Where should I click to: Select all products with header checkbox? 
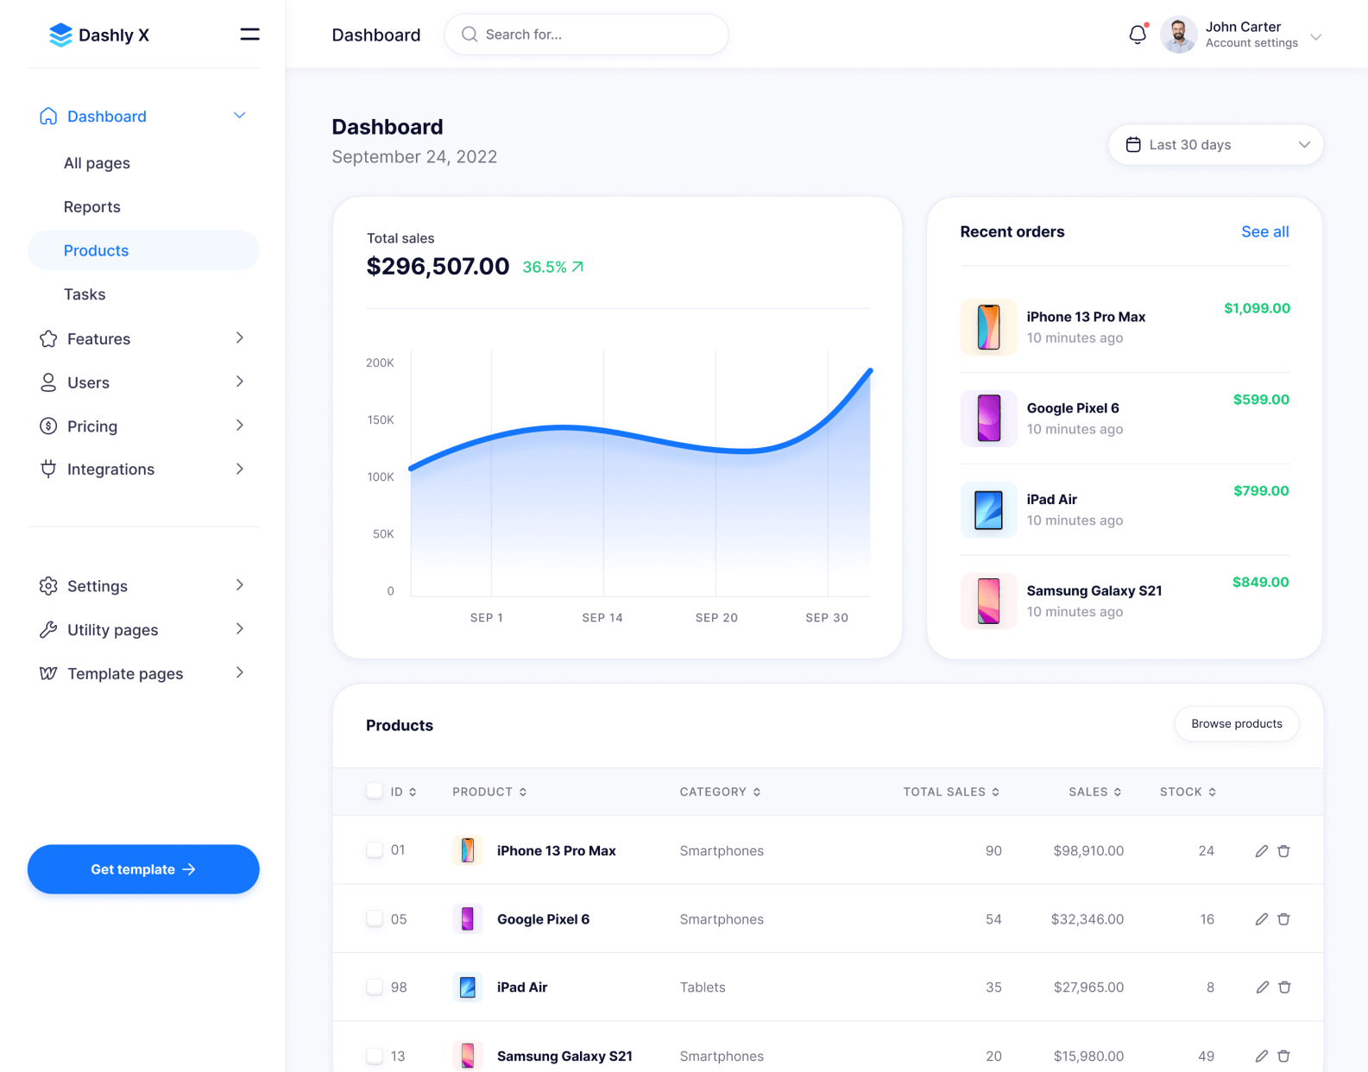click(x=375, y=791)
